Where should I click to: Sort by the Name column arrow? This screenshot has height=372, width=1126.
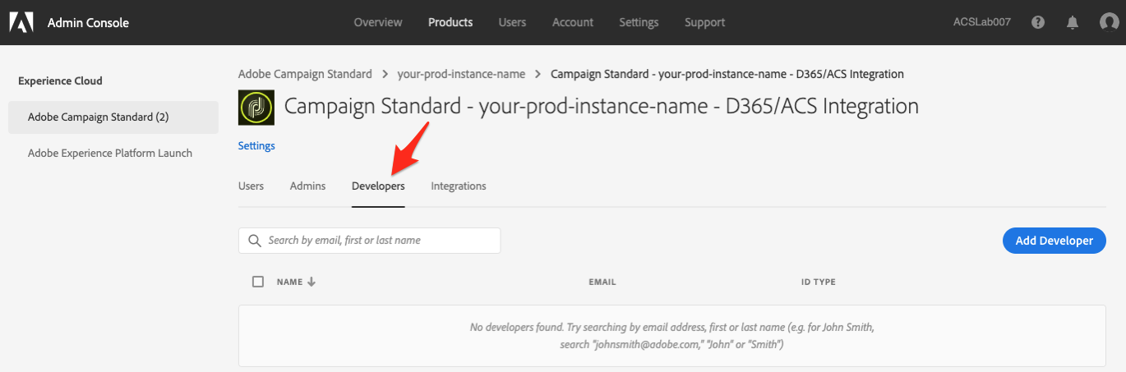[x=311, y=282]
